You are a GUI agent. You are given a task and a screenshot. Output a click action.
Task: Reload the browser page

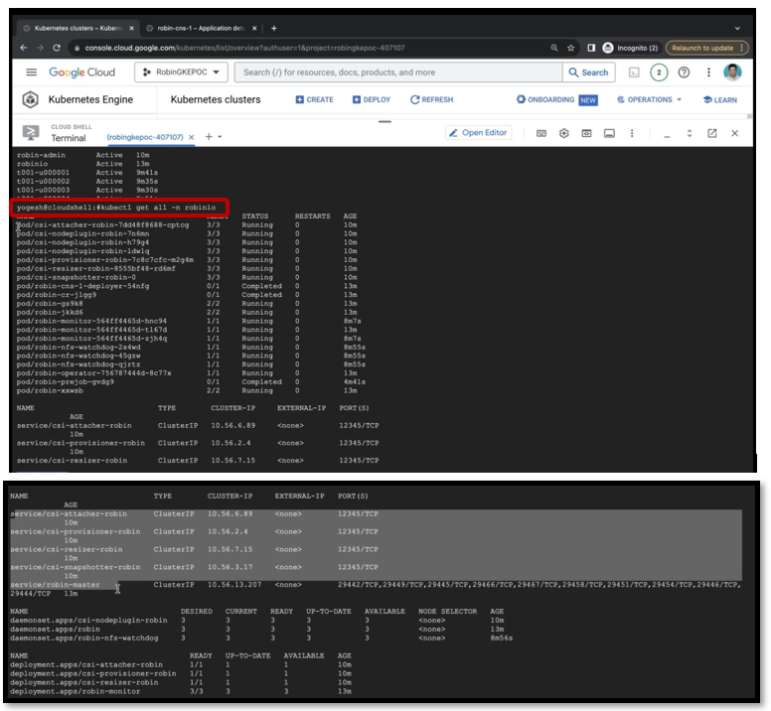click(57, 48)
